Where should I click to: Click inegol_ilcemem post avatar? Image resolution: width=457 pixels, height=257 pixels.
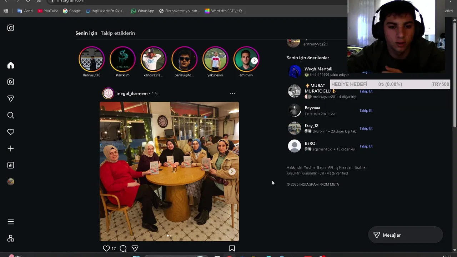[x=108, y=94]
